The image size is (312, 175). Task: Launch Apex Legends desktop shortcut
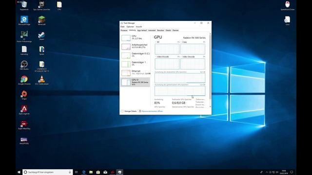pos(24,110)
